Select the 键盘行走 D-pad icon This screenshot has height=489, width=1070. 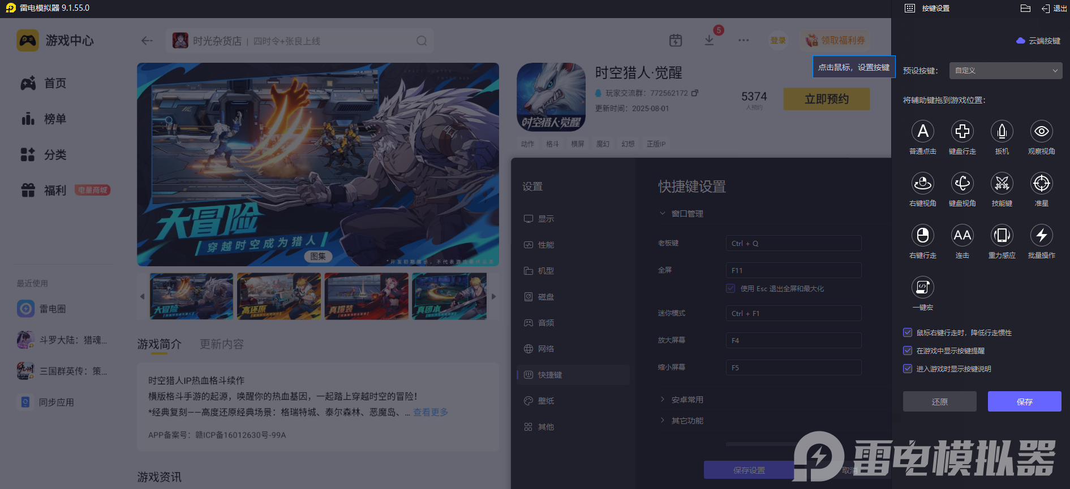tap(962, 131)
